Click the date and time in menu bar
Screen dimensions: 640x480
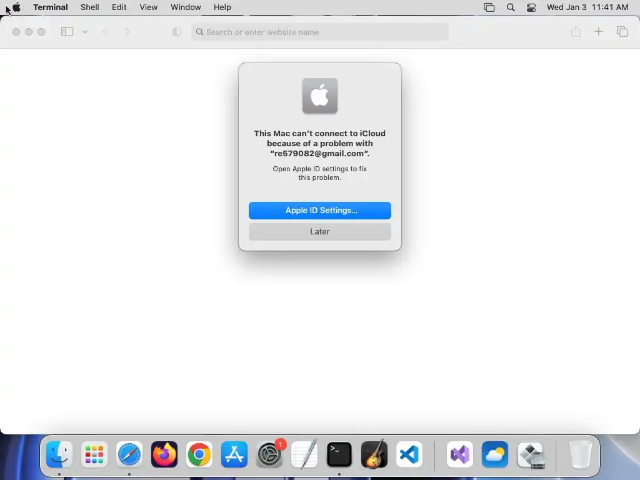(x=587, y=7)
